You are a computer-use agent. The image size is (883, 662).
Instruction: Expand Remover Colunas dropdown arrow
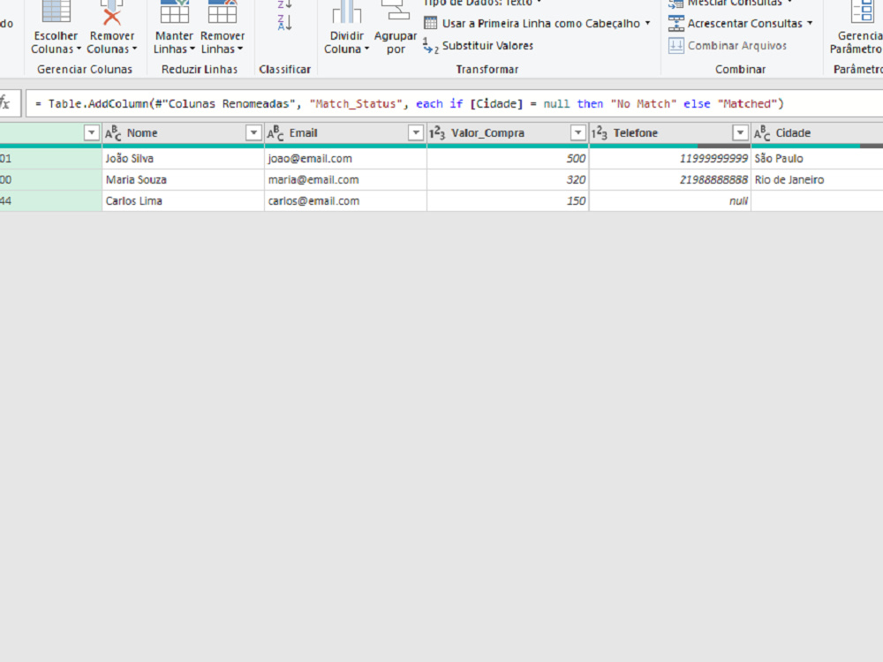tap(134, 49)
